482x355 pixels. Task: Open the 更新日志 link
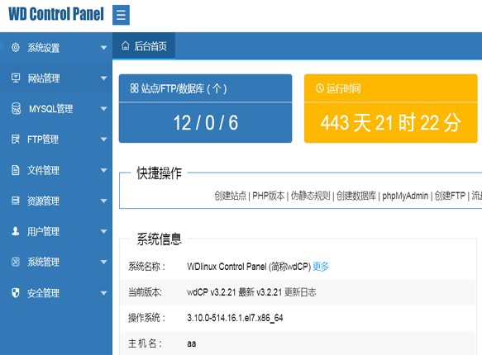300,292
